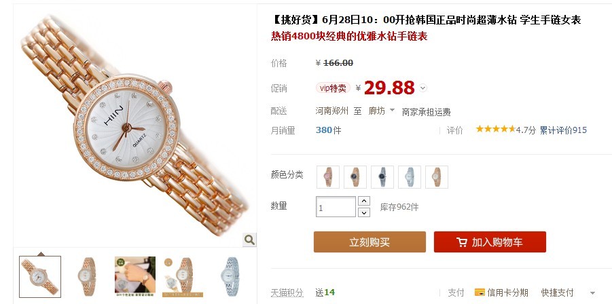View the wrist-worn watch photo thumbnail
The width and height of the screenshot is (612, 304).
(x=135, y=276)
